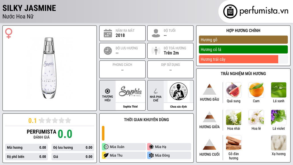Click the Giá 0.00 score row
This screenshot has width=293, height=165.
tap(73, 157)
